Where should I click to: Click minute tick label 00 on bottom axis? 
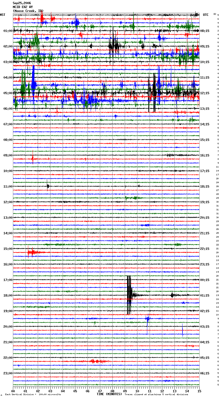point(13,391)
